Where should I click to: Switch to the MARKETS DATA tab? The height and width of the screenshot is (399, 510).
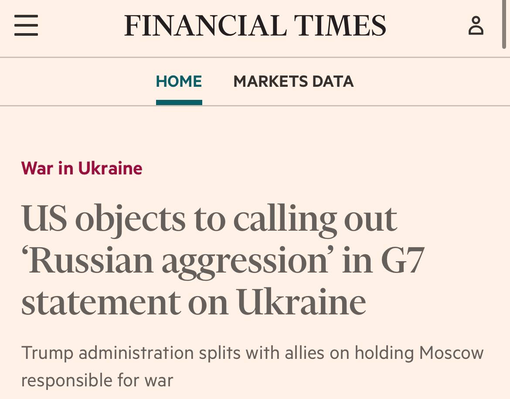pos(293,81)
